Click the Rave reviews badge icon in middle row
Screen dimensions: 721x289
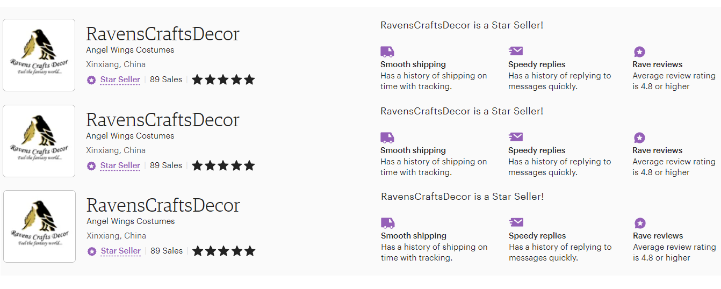(639, 138)
